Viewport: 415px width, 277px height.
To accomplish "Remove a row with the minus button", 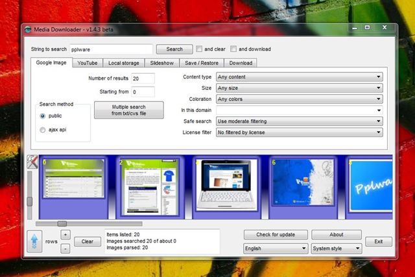I will [65, 249].
